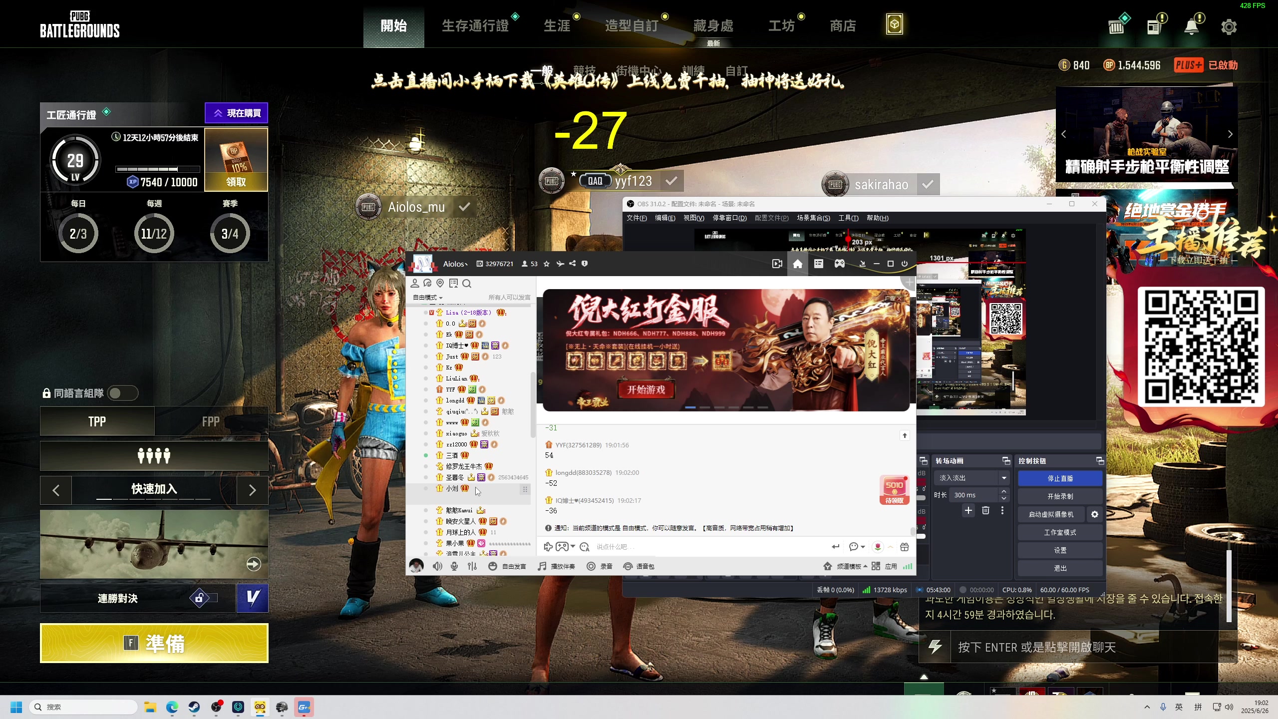Expand Aiolos channel name dropdown
The width and height of the screenshot is (1278, 719).
click(x=456, y=264)
